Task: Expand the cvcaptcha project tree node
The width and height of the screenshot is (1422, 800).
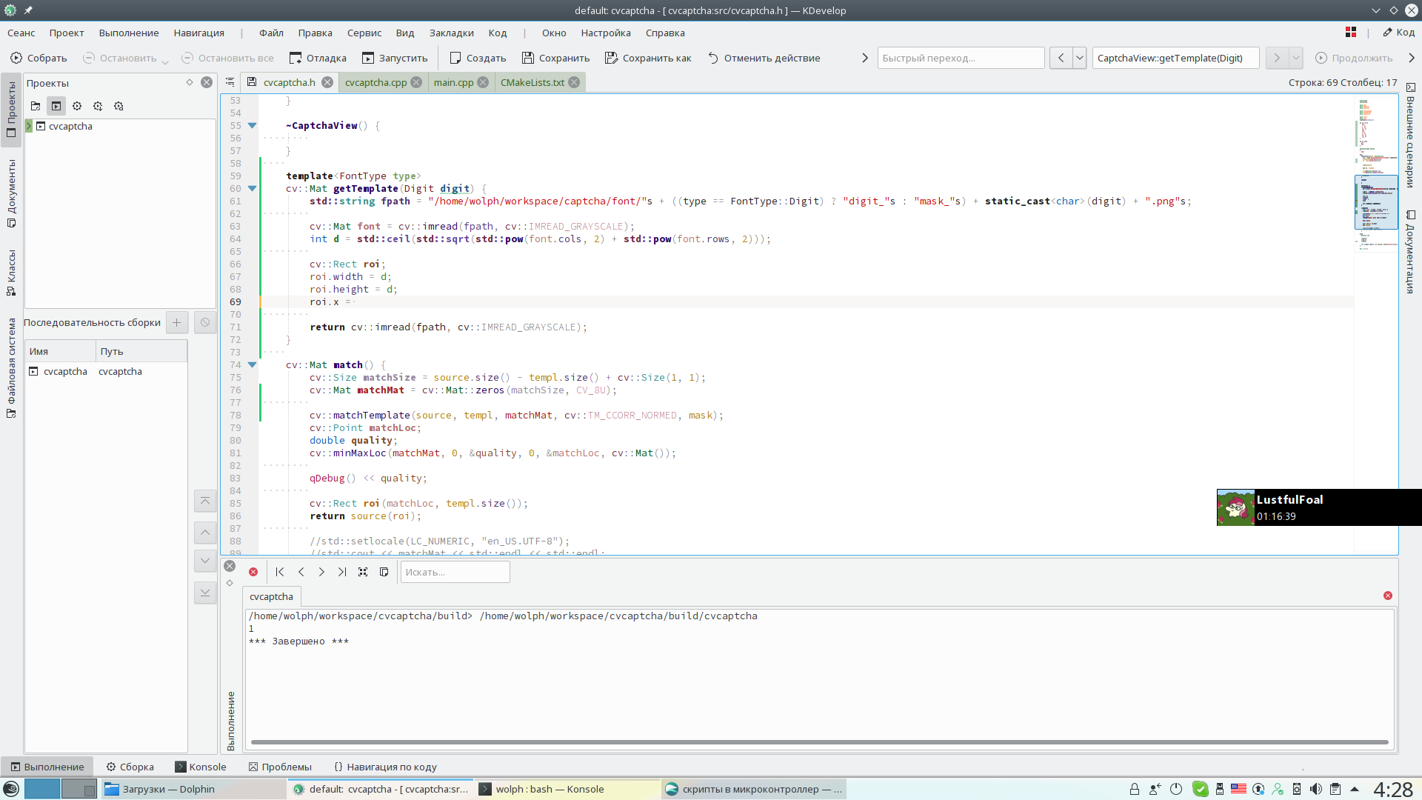Action: (x=29, y=126)
